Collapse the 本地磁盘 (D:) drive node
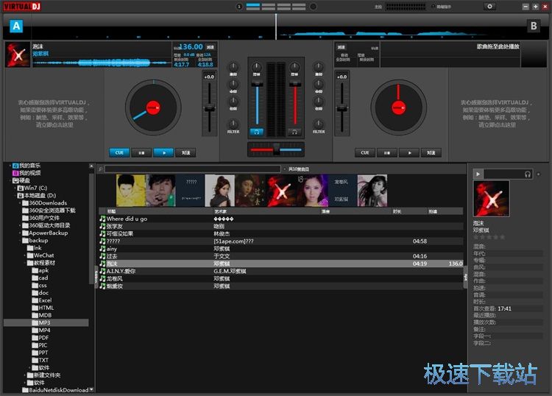552x396 pixels. click(x=15, y=195)
